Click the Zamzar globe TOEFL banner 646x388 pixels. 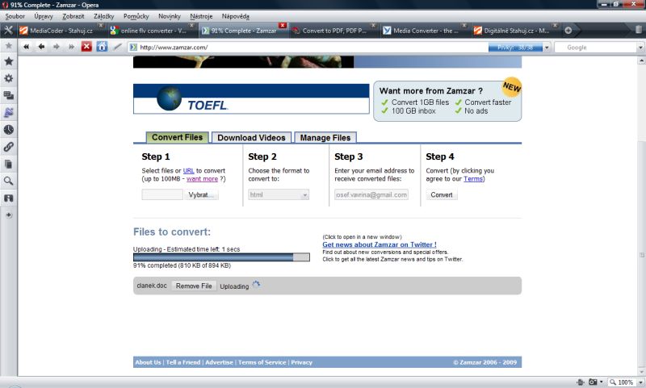pos(251,98)
